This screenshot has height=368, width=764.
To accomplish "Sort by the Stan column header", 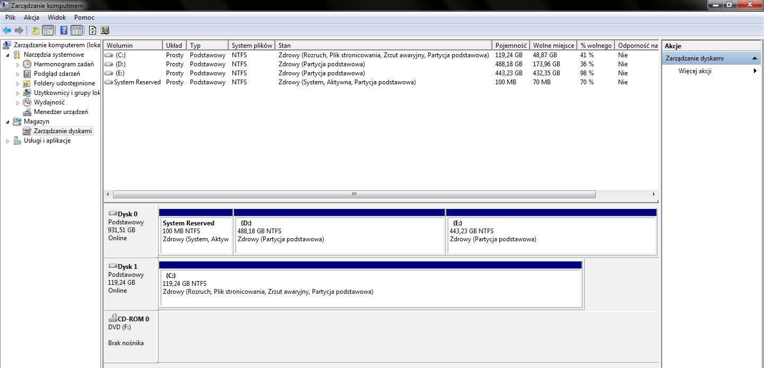I will pyautogui.click(x=384, y=46).
